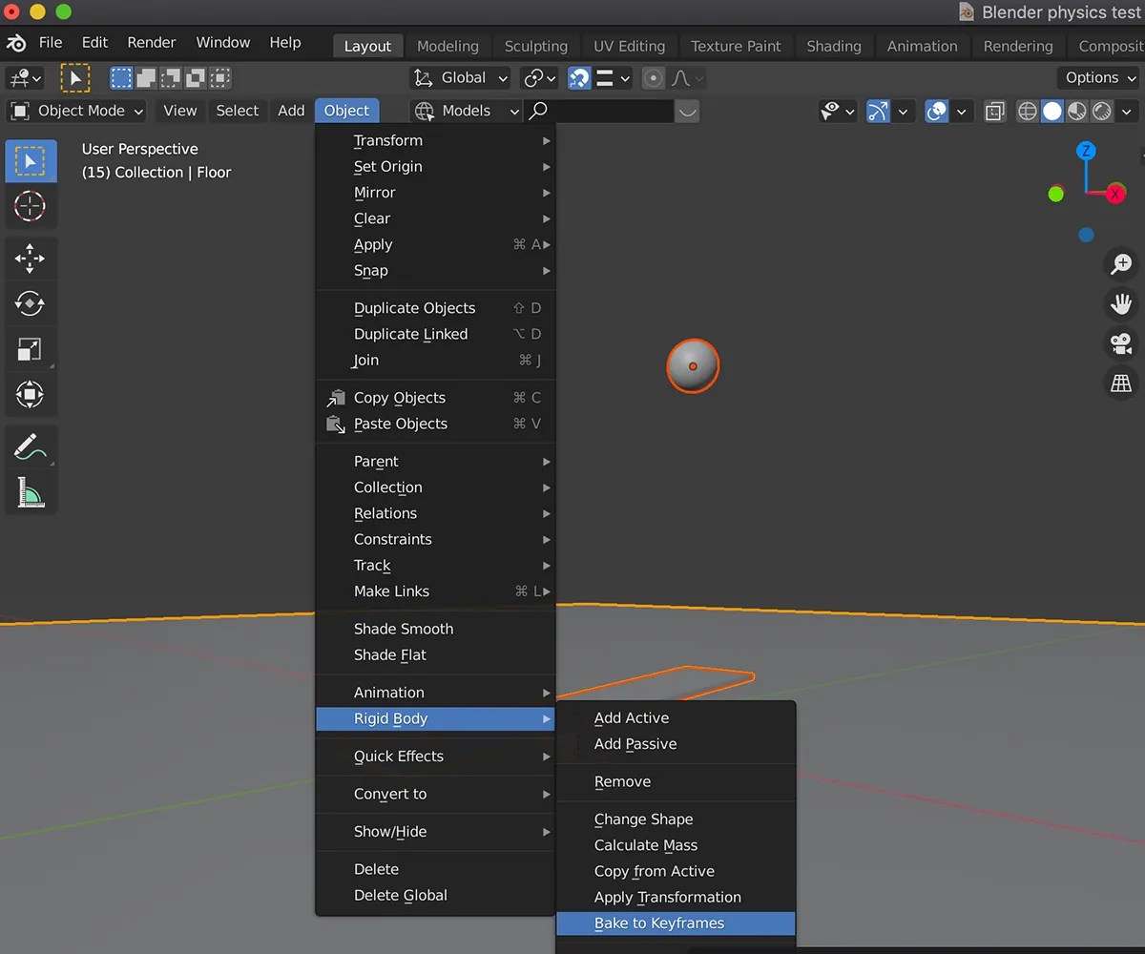This screenshot has width=1145, height=954.
Task: Open the object visibility eye dropdown
Action: click(837, 112)
